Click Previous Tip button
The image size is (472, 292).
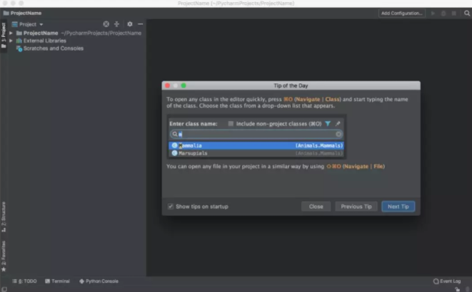pos(356,207)
